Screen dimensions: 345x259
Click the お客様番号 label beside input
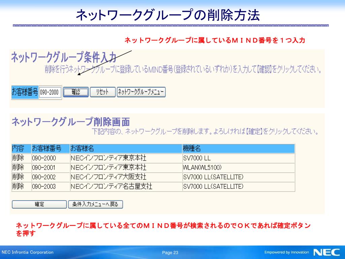pyautogui.click(x=25, y=92)
